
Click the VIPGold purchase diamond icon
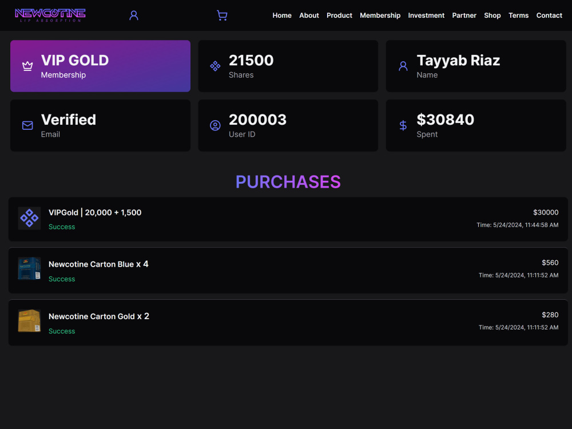[29, 218]
